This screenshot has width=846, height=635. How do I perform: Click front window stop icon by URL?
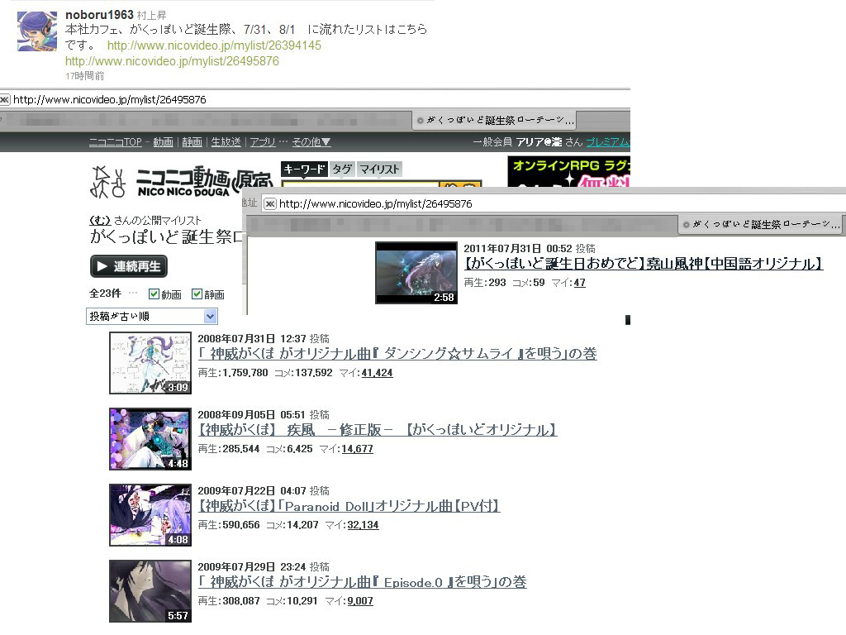point(270,203)
